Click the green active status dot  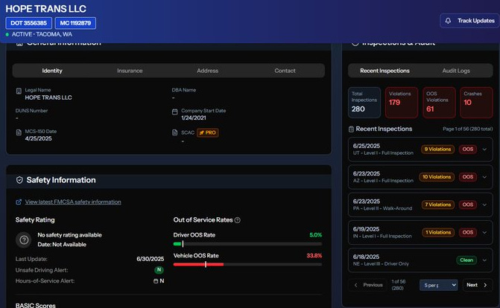tap(7, 34)
